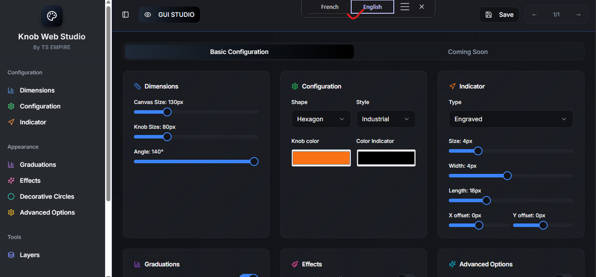596x277 pixels.
Task: Click the navigation icon in Indicator card
Action: [x=452, y=86]
